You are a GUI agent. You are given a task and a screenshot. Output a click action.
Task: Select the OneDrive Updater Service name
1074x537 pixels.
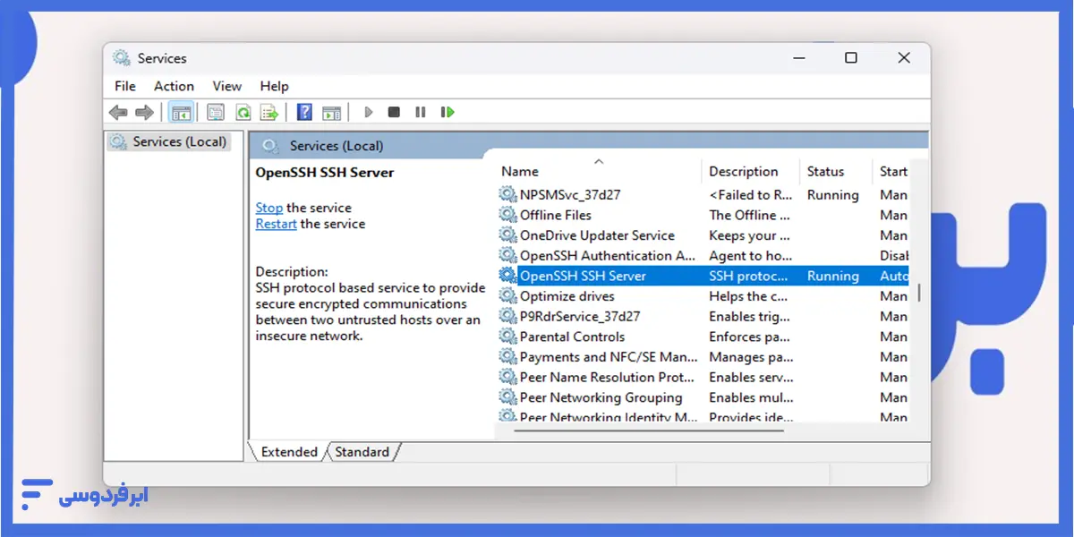pos(597,235)
